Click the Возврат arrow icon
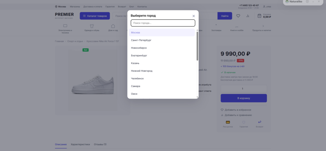The width and height of the screenshot is (326, 151). pyautogui.click(x=259, y=122)
